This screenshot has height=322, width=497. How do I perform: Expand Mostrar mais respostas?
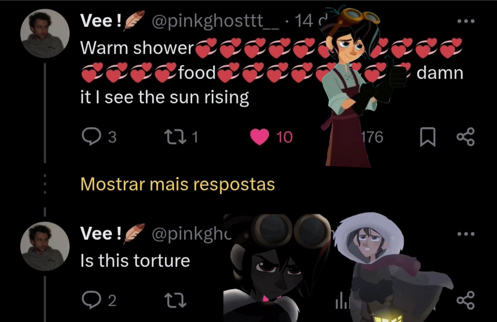(x=178, y=184)
